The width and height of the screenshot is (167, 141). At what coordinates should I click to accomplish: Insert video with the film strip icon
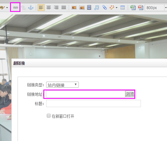tap(89, 8)
